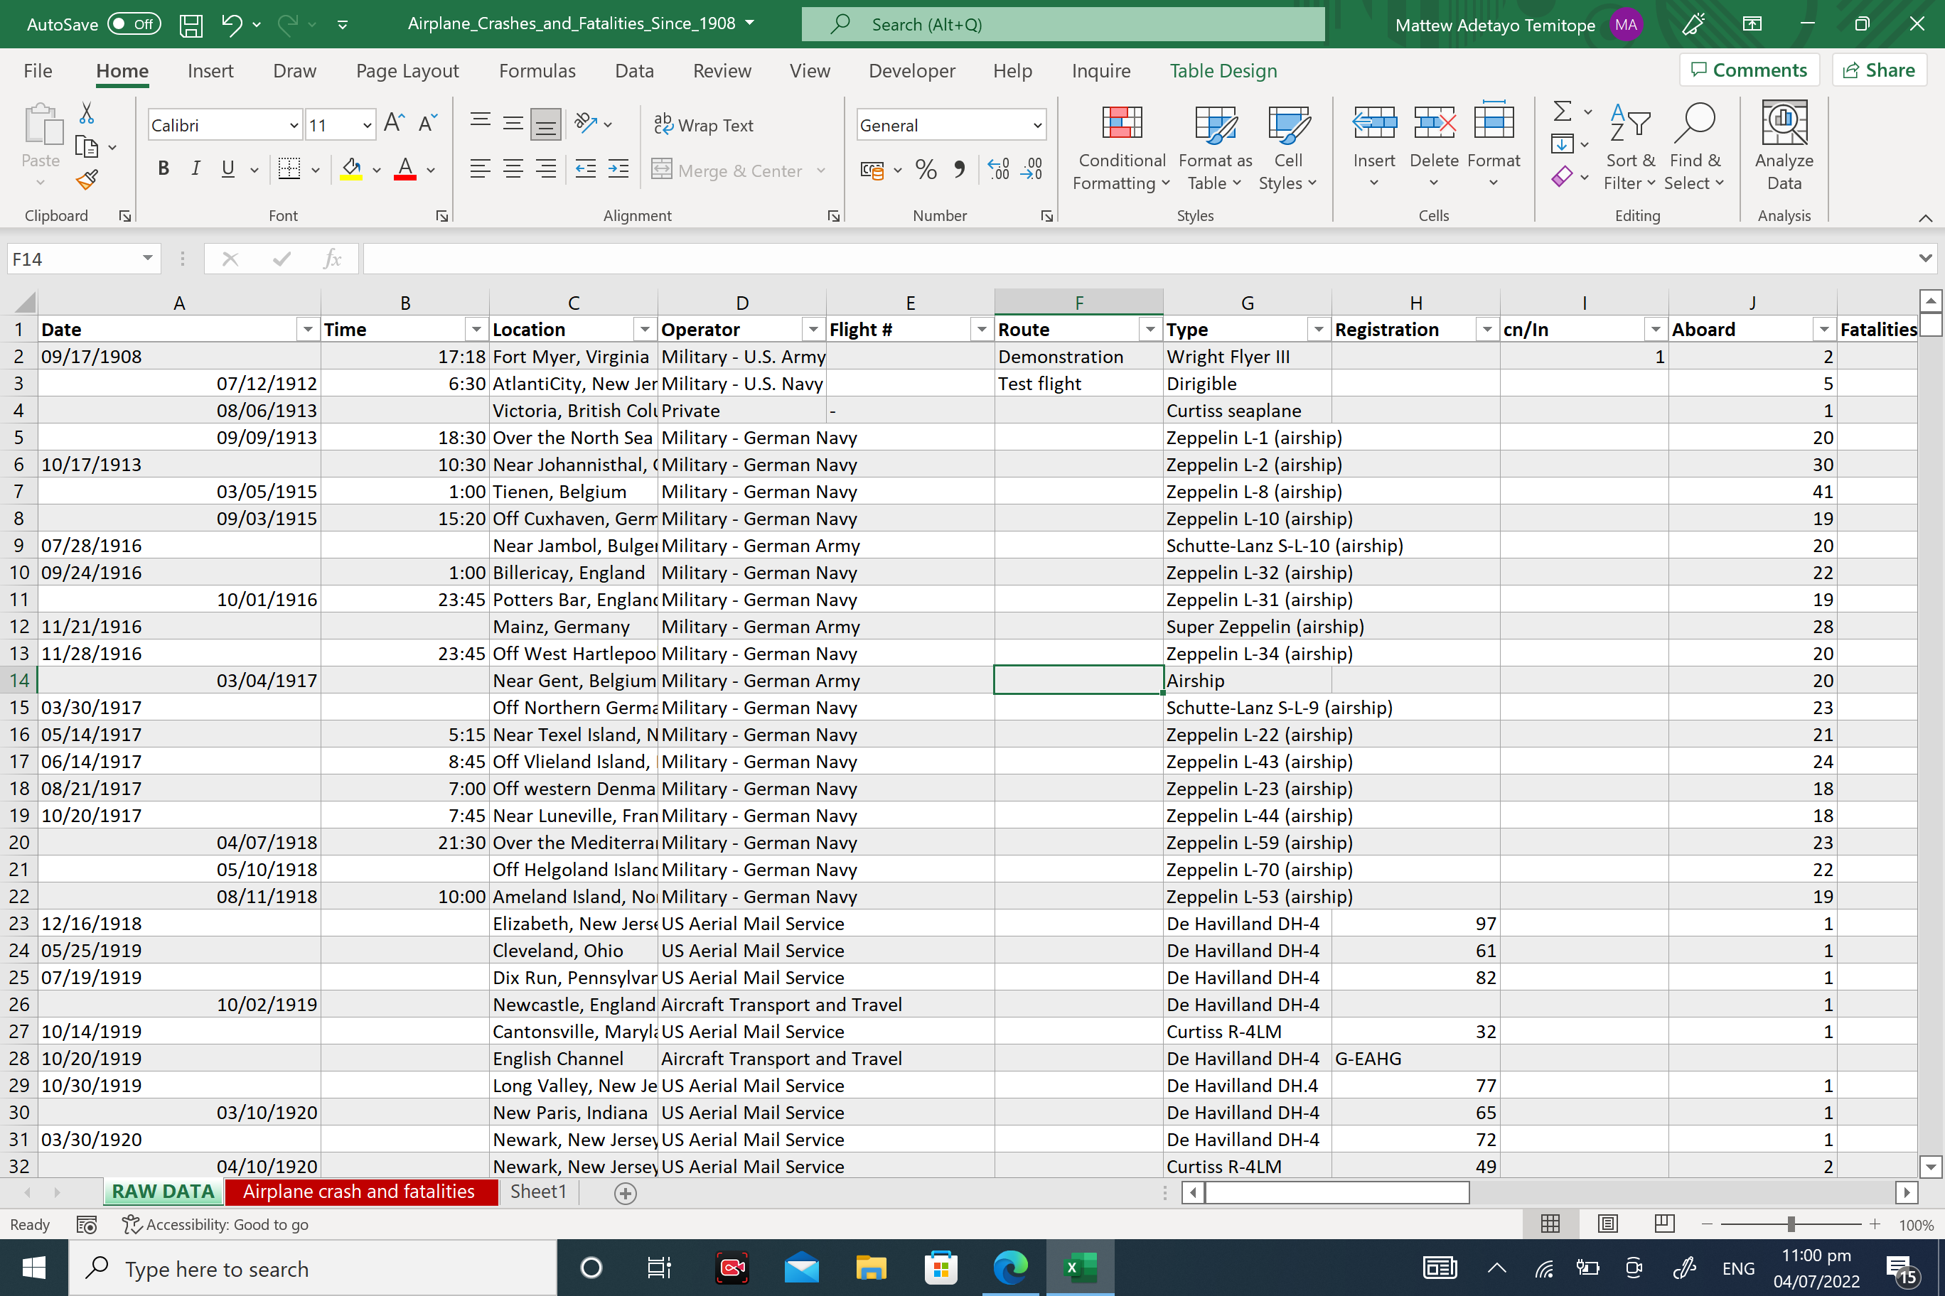Open Cell Styles gallery
The image size is (1945, 1296).
coord(1287,148)
